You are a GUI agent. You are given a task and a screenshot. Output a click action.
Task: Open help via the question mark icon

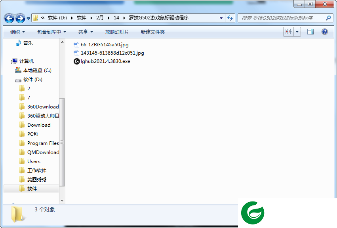coord(325,32)
